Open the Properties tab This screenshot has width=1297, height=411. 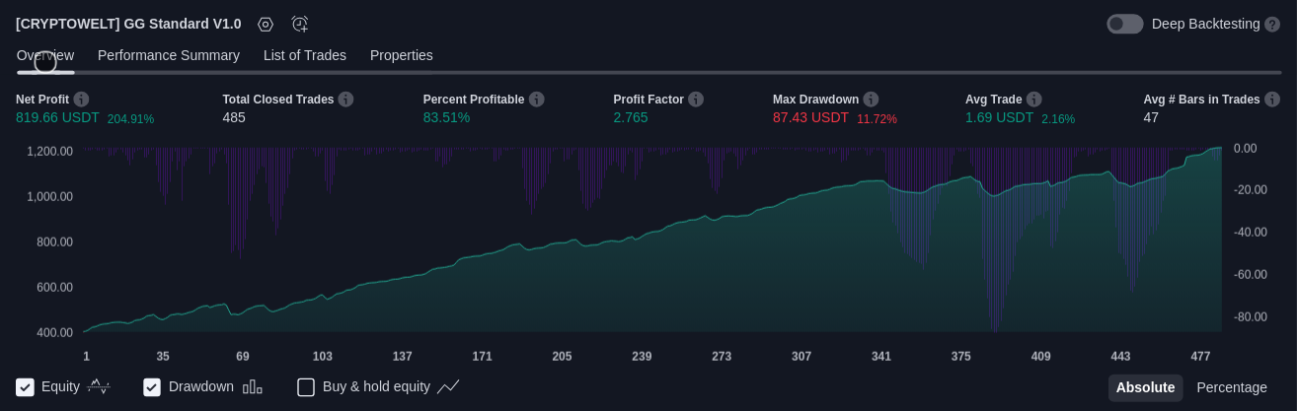[401, 56]
